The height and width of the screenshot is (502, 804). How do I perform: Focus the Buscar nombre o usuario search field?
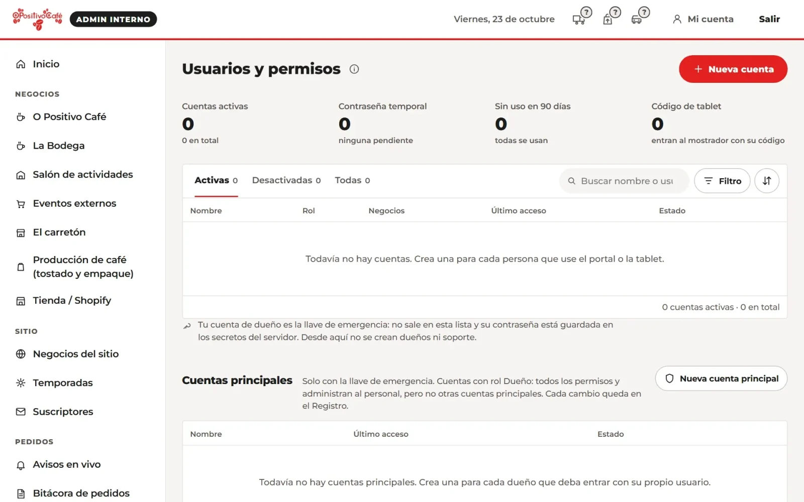624,181
